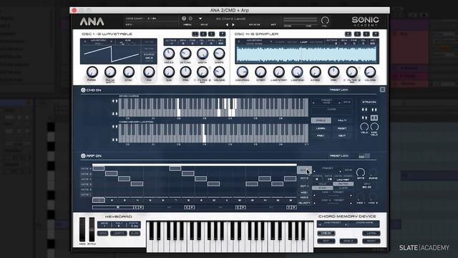Image resolution: width=458 pixels, height=258 pixels.
Task: Click the Sync knob in wavetable section
Action: click(129, 72)
